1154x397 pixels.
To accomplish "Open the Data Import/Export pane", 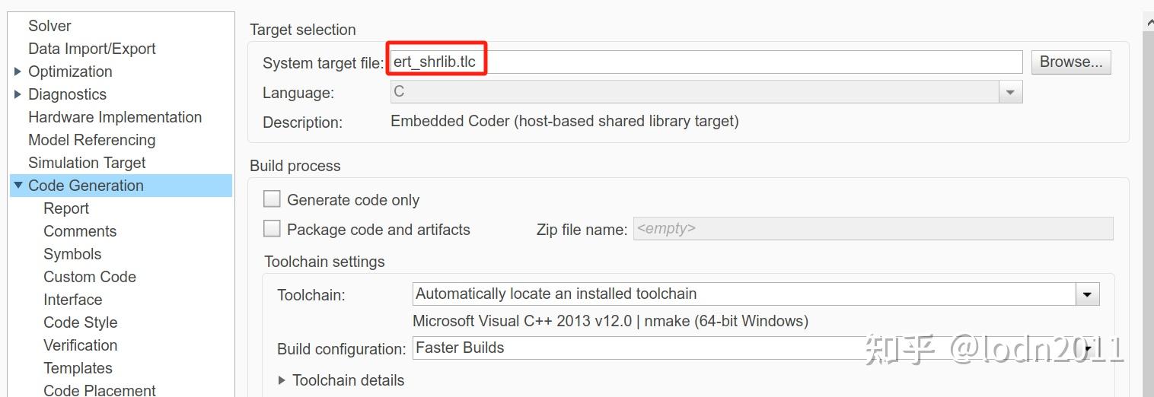I will (x=91, y=49).
